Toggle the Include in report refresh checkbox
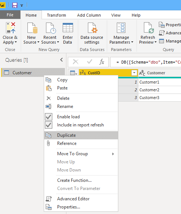The image size is (181, 214). pos(49,125)
